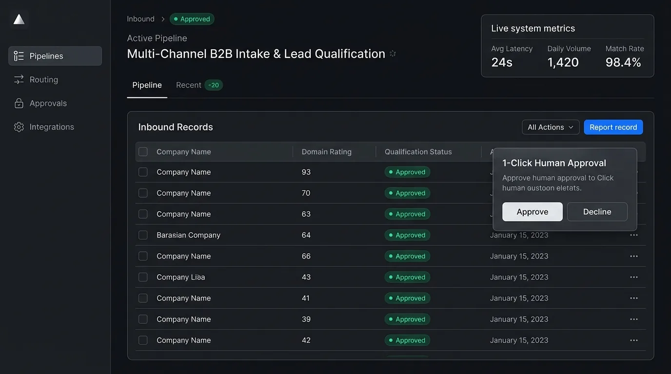Check the box for the rating 41 row

point(143,298)
